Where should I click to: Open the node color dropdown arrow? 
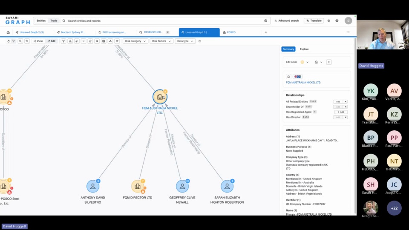coord(308,62)
